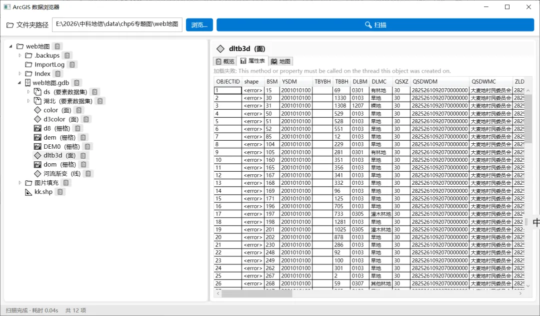Image resolution: width=540 pixels, height=316 pixels.
Task: Click the OBJECTID column header
Action: pos(228,82)
